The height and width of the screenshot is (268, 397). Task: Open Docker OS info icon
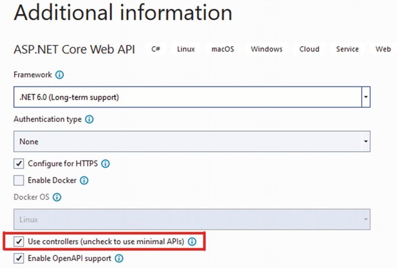pos(57,197)
